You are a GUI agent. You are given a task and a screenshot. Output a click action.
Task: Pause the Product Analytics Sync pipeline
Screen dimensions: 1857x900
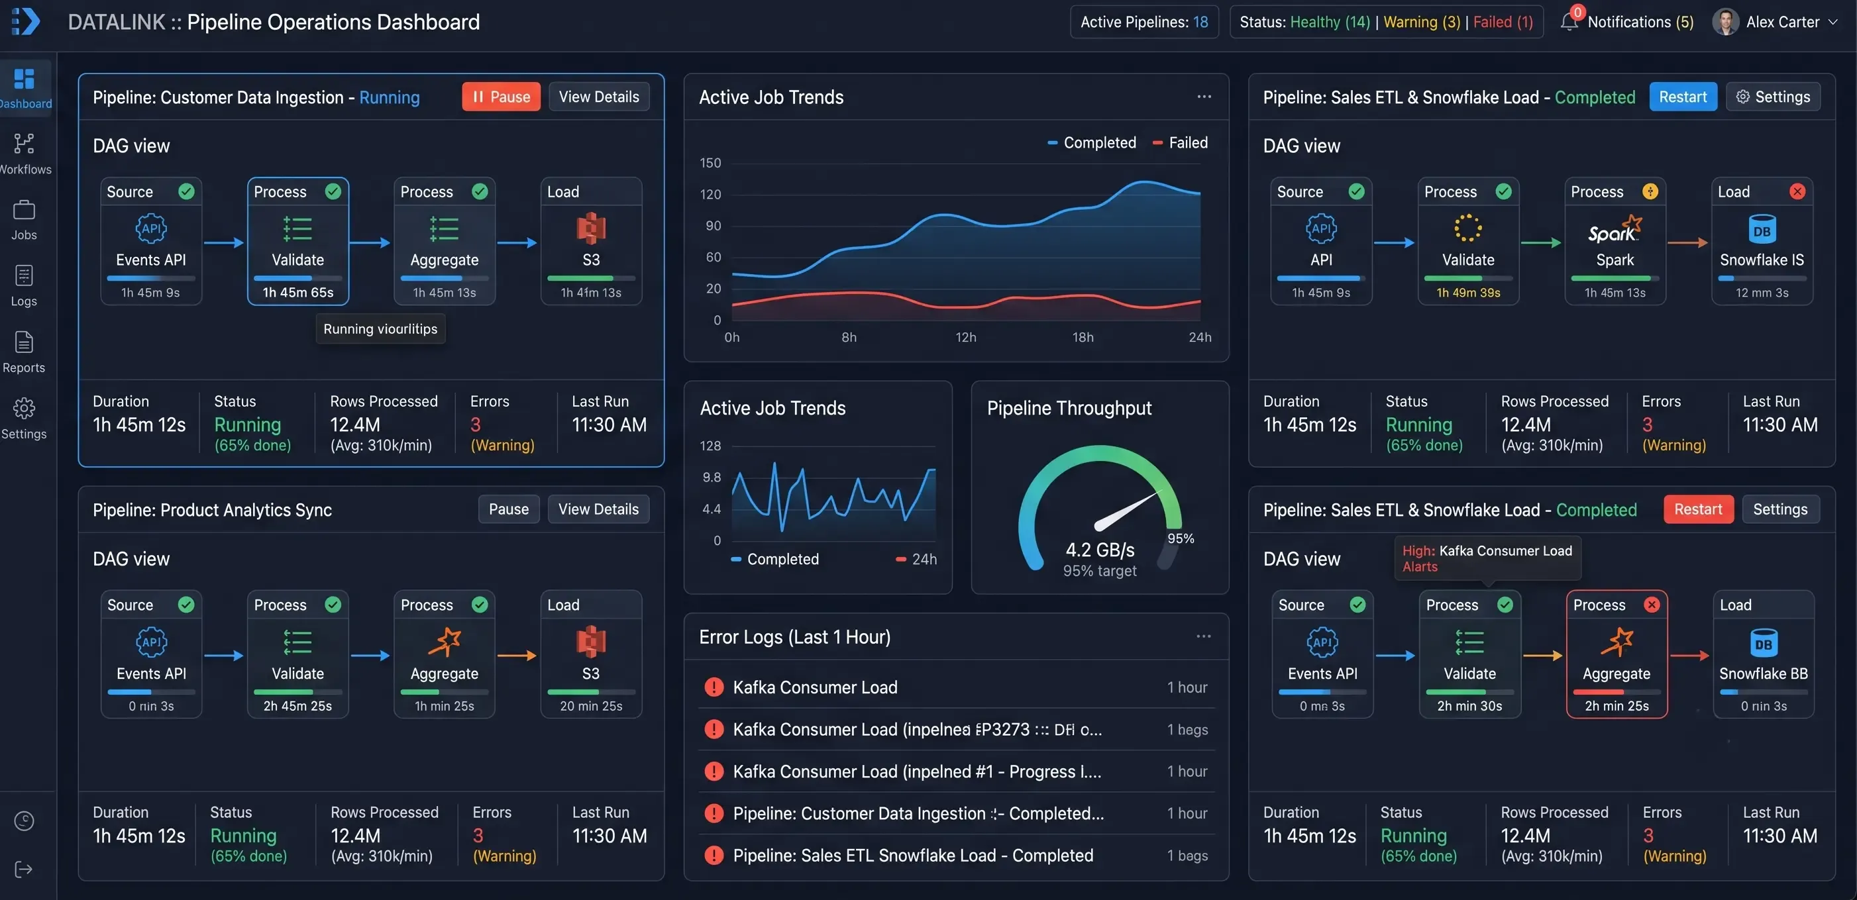pyautogui.click(x=508, y=509)
